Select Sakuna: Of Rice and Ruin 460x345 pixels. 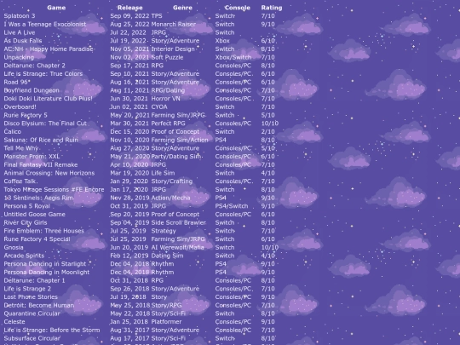(x=41, y=140)
